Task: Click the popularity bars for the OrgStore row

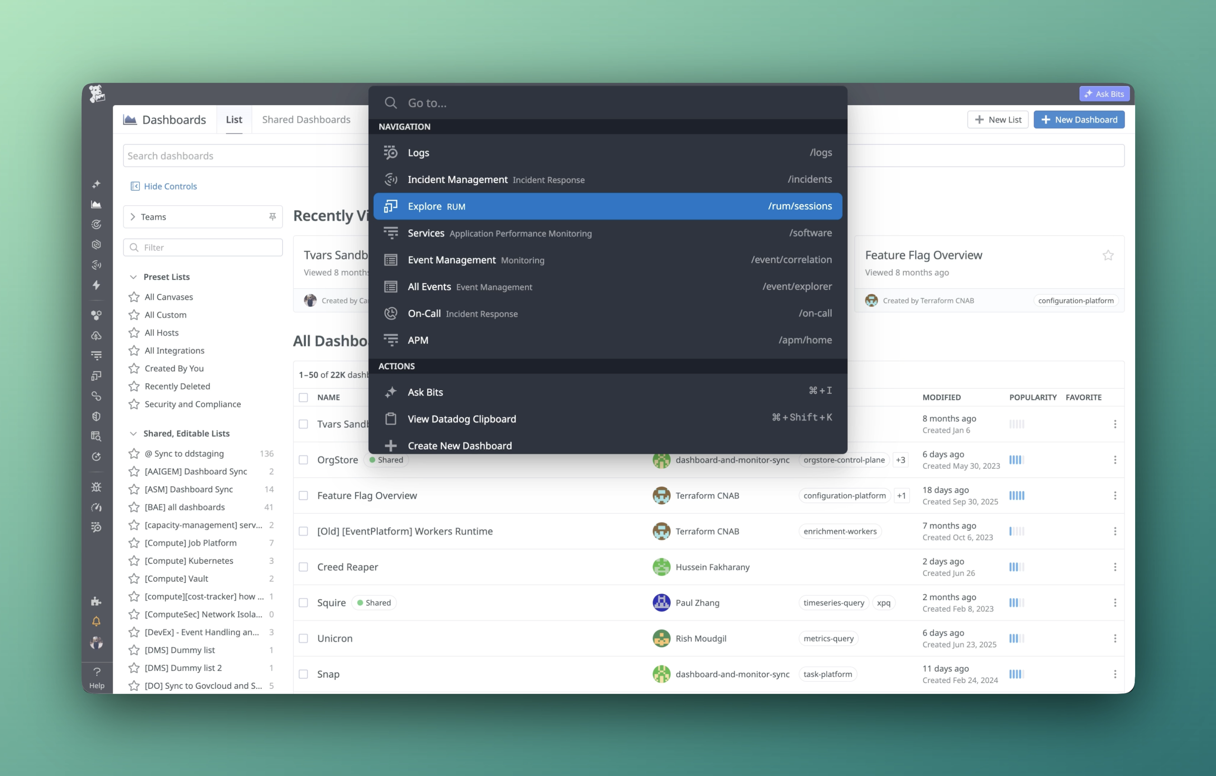Action: point(1017,460)
